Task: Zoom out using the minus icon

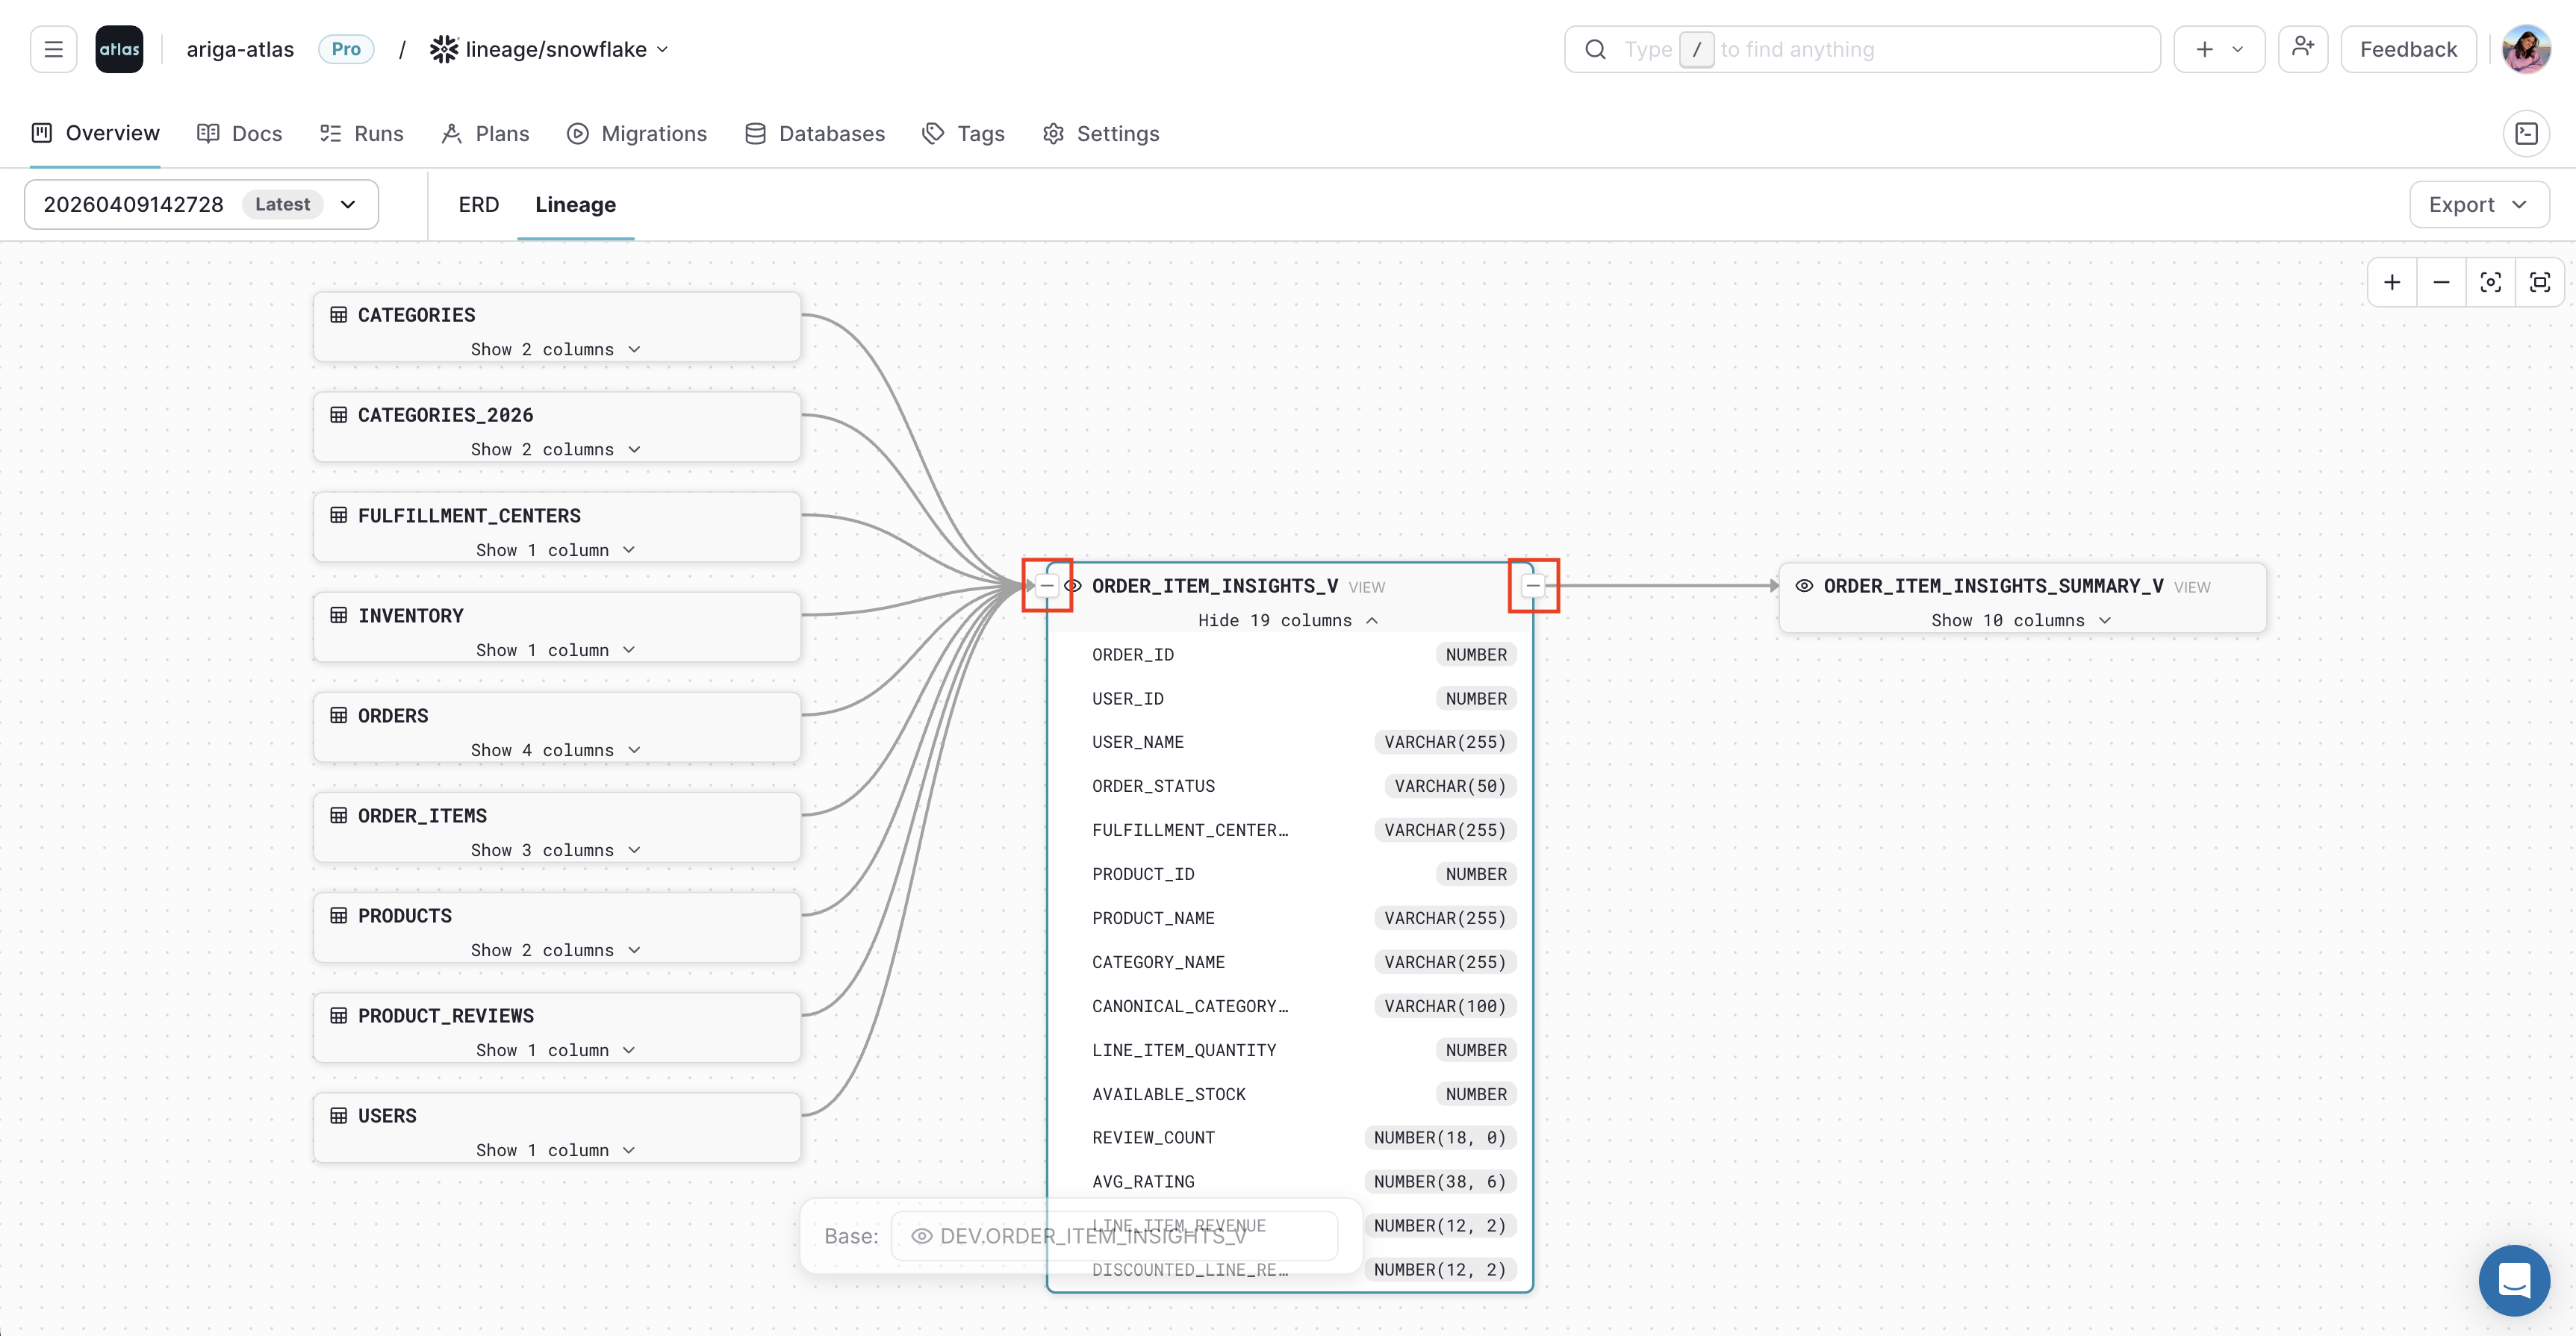Action: (x=2441, y=282)
